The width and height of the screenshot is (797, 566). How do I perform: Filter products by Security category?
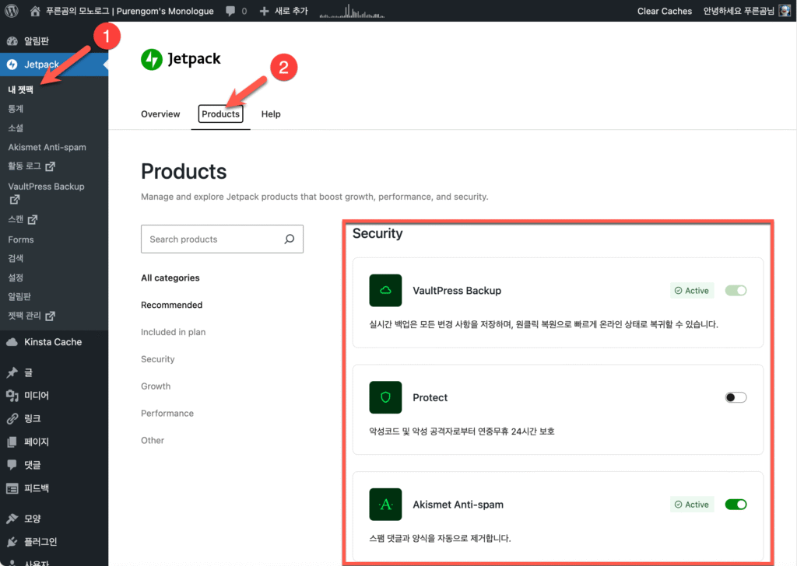pos(157,359)
